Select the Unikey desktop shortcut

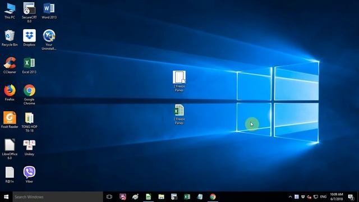tap(29, 147)
